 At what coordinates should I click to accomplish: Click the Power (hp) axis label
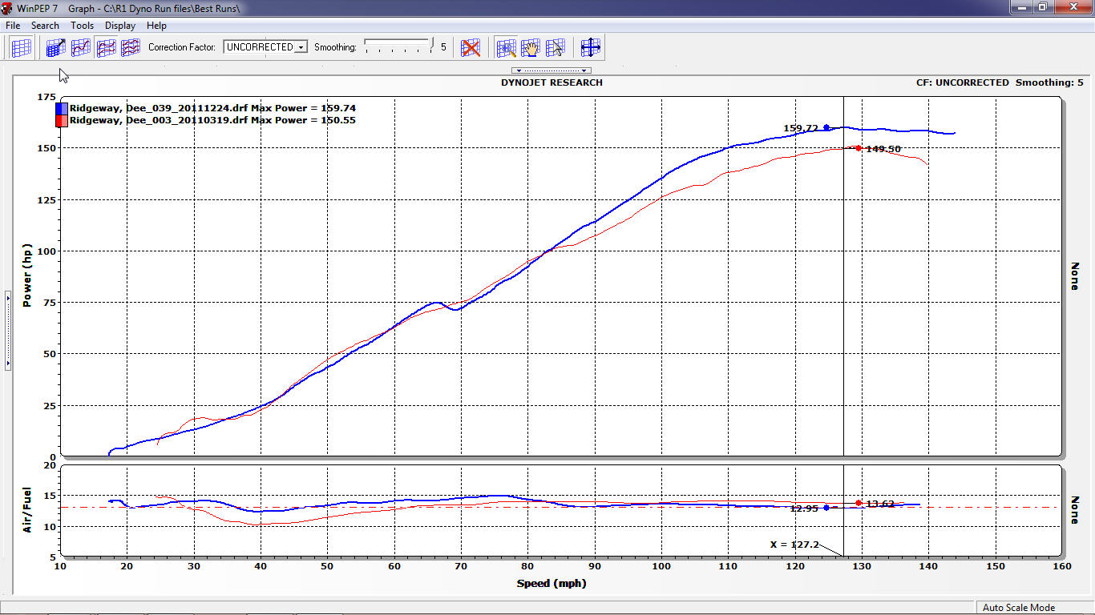pyautogui.click(x=27, y=275)
